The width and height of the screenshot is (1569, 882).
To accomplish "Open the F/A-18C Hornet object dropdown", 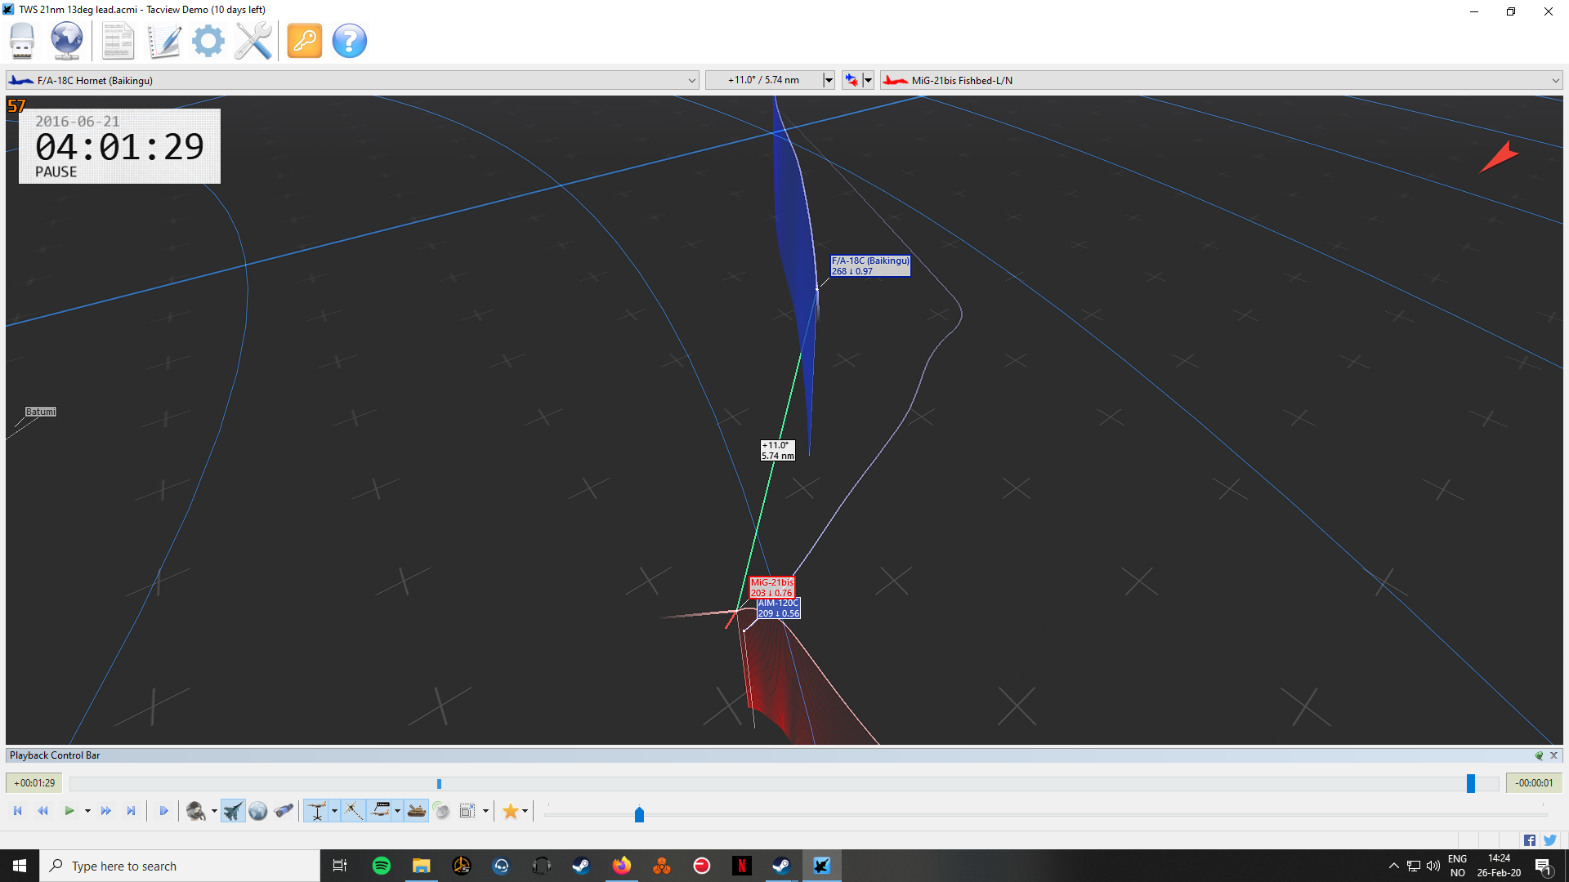I will point(352,80).
